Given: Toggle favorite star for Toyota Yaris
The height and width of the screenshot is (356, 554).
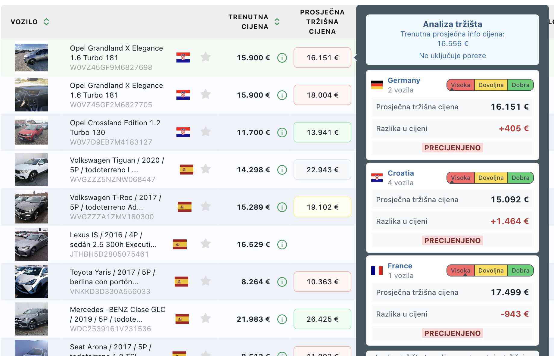Looking at the screenshot, I should click(x=206, y=281).
